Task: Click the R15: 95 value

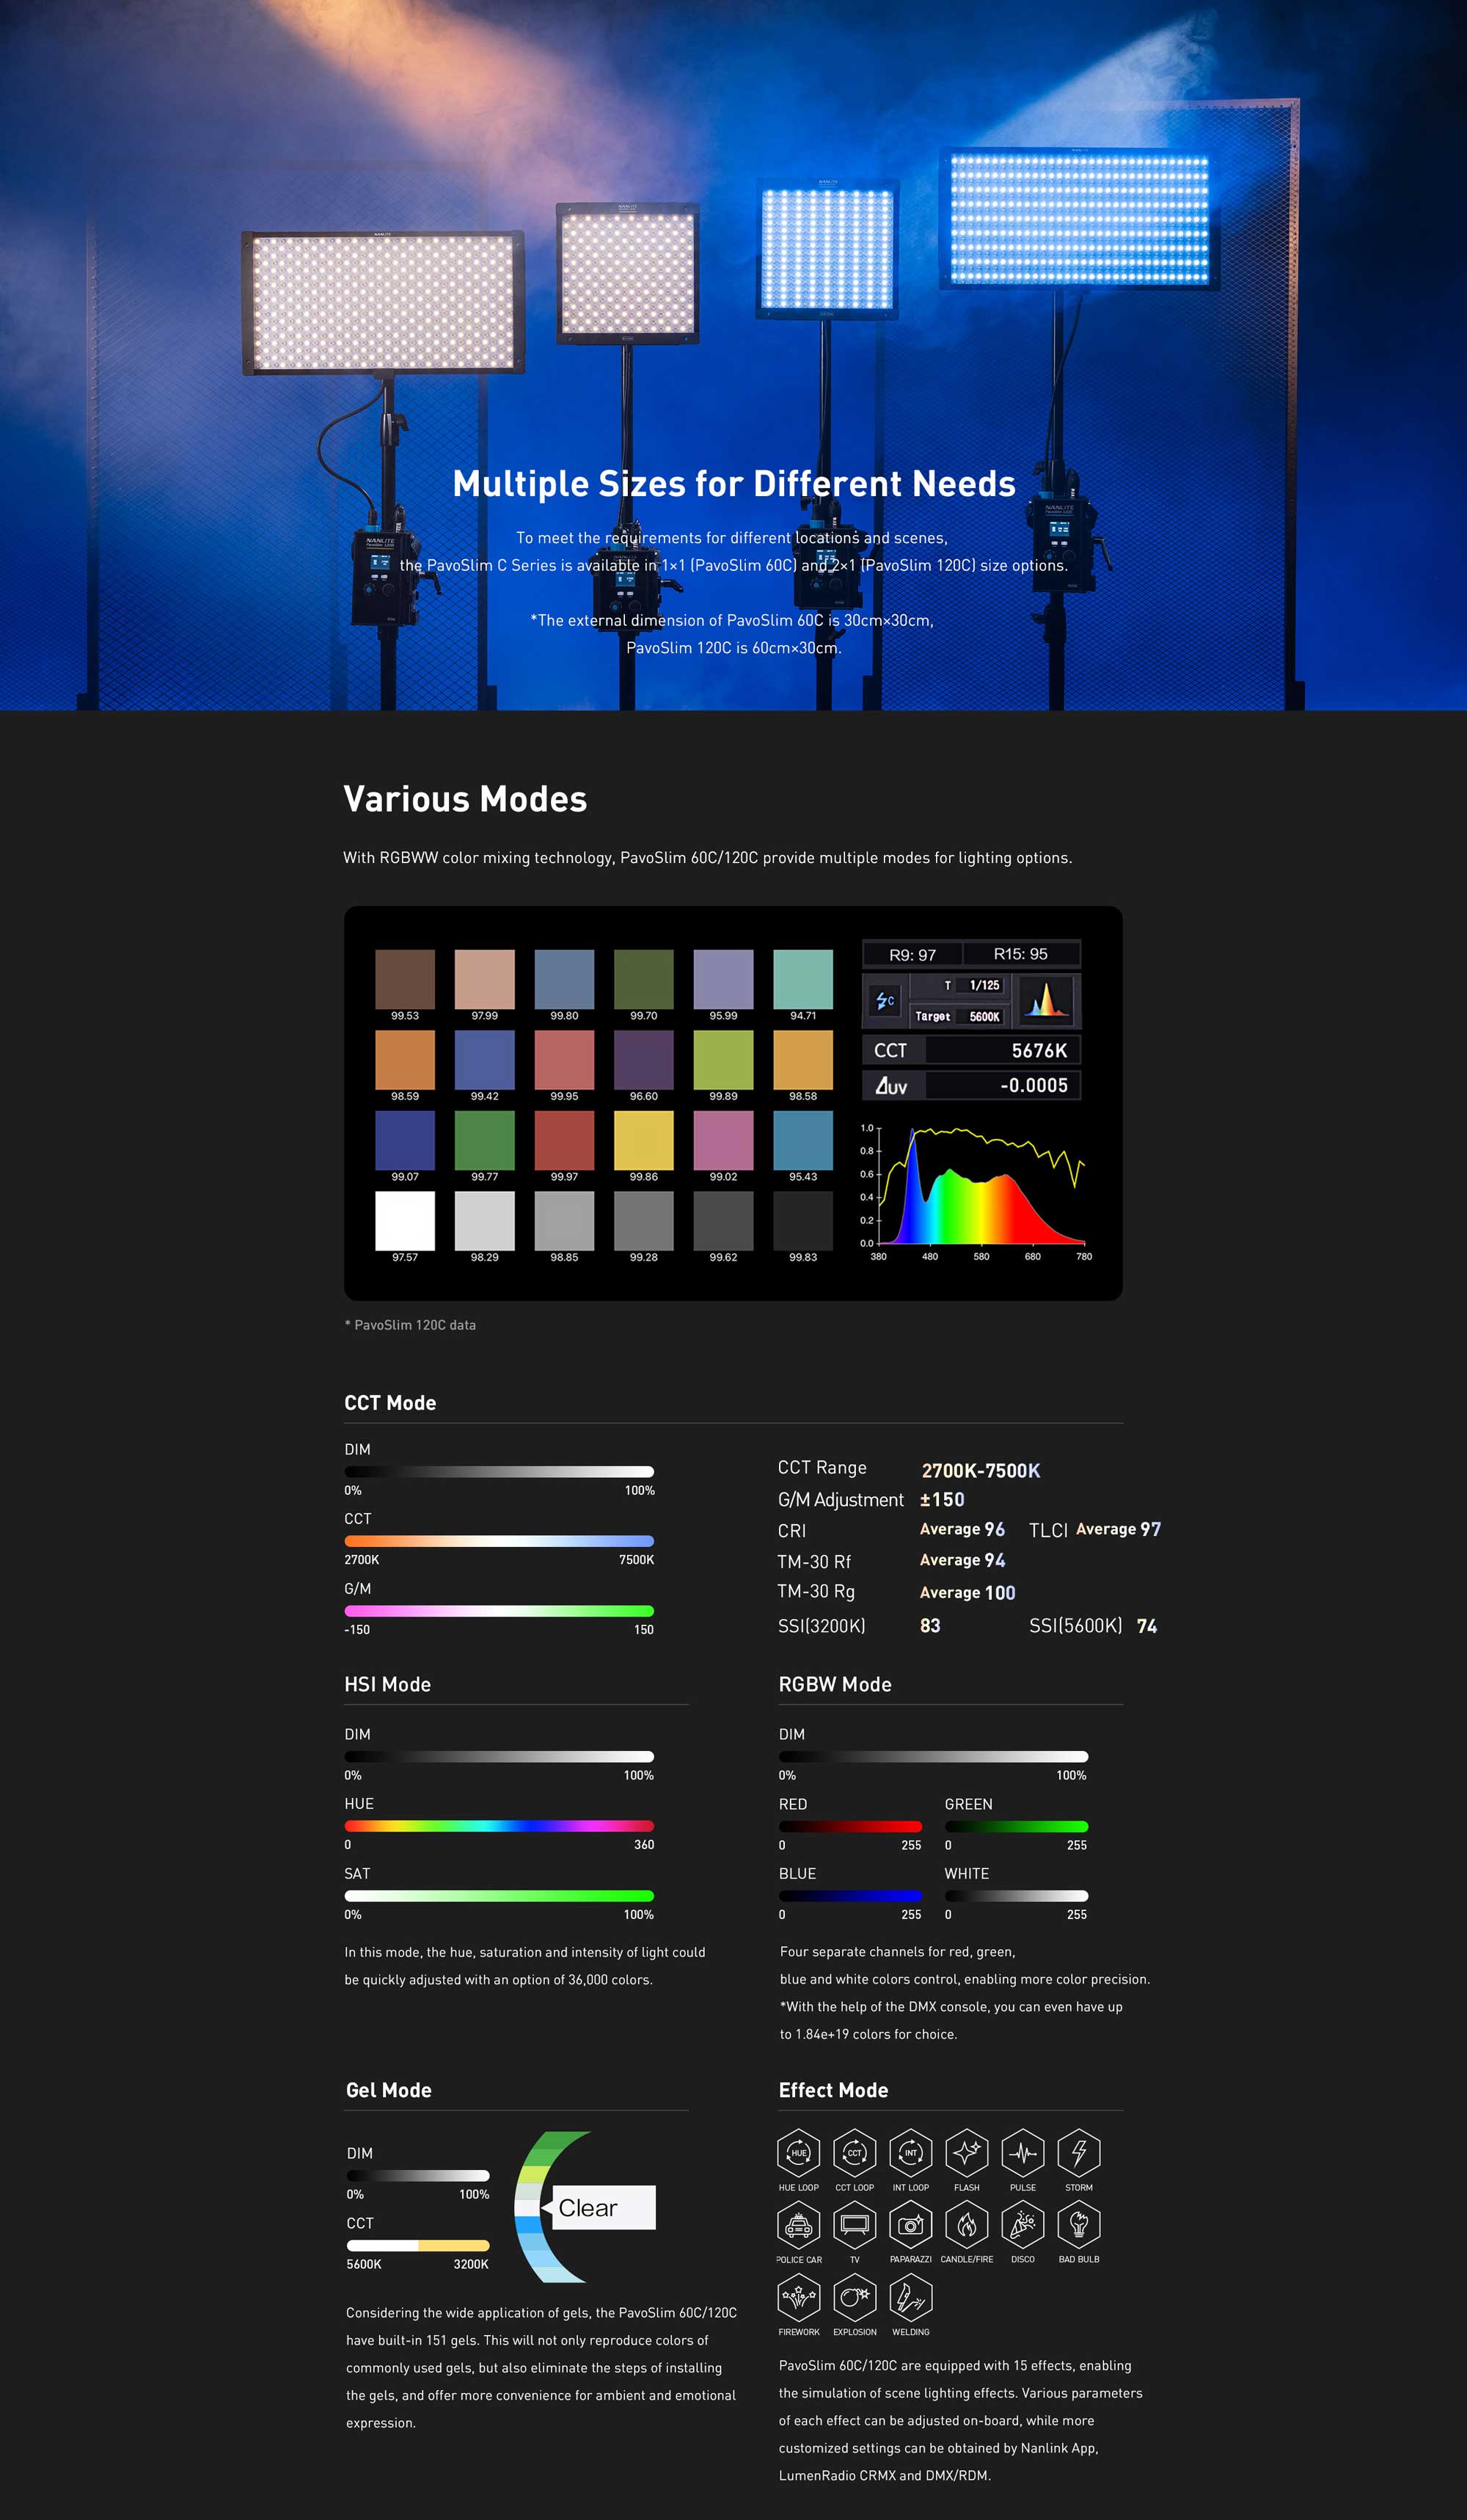Action: [1021, 954]
